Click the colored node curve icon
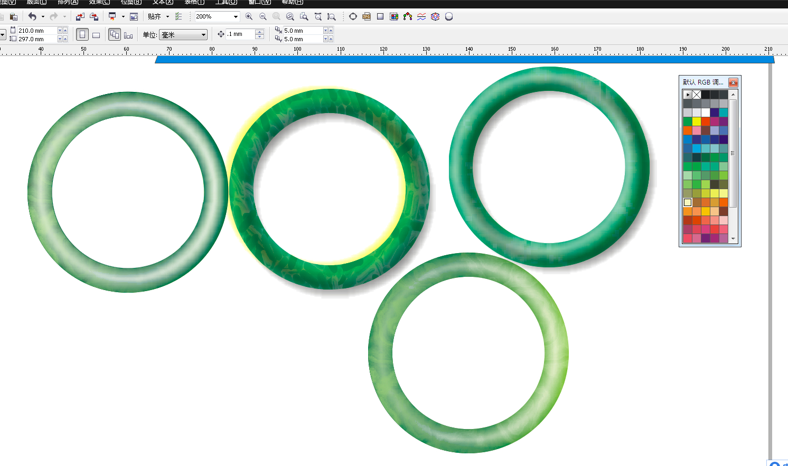This screenshot has height=466, width=788. click(x=408, y=17)
